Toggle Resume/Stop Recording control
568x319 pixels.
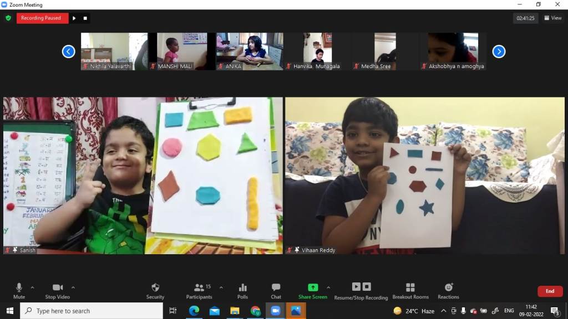pyautogui.click(x=361, y=291)
